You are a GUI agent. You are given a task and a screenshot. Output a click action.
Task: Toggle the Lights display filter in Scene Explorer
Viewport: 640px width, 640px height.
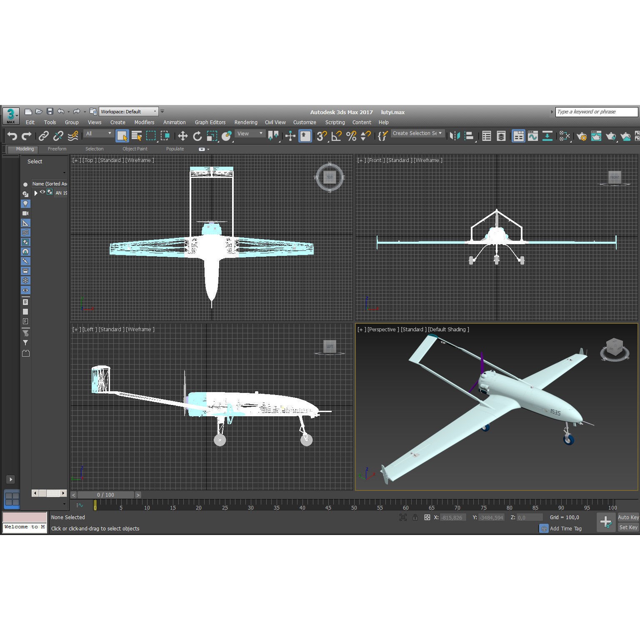25,203
